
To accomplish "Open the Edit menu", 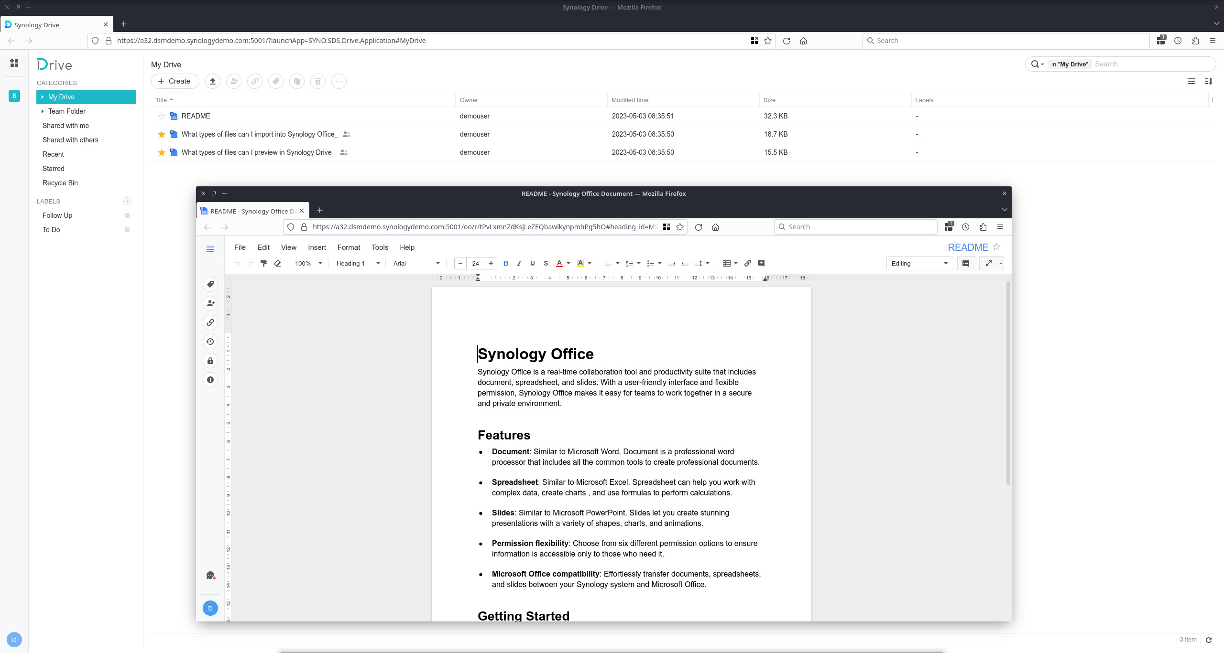I will pos(263,247).
